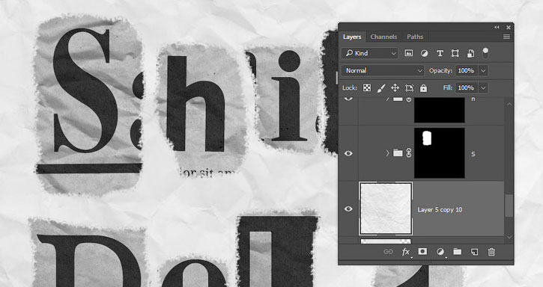Viewport: 543px width, 287px height.
Task: Filter for pixel layers
Action: [x=409, y=53]
